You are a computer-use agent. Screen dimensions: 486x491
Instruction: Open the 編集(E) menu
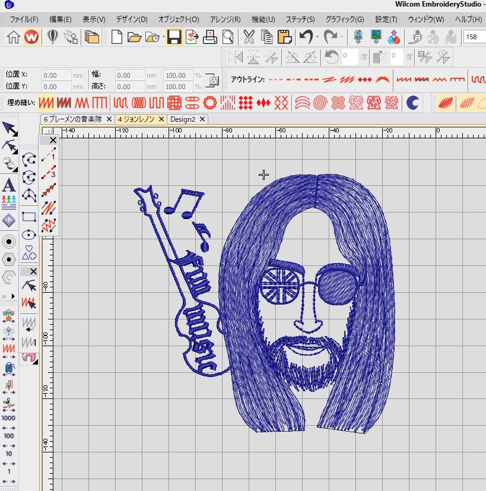coord(61,20)
